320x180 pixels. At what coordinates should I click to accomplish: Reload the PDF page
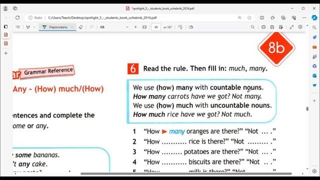pyautogui.click(x=17, y=18)
